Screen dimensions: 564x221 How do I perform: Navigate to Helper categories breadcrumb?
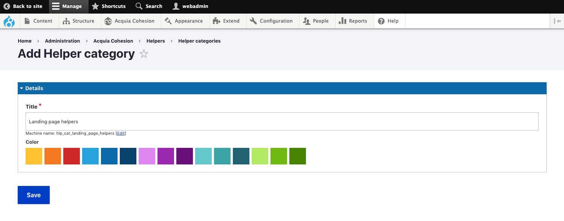pos(199,41)
